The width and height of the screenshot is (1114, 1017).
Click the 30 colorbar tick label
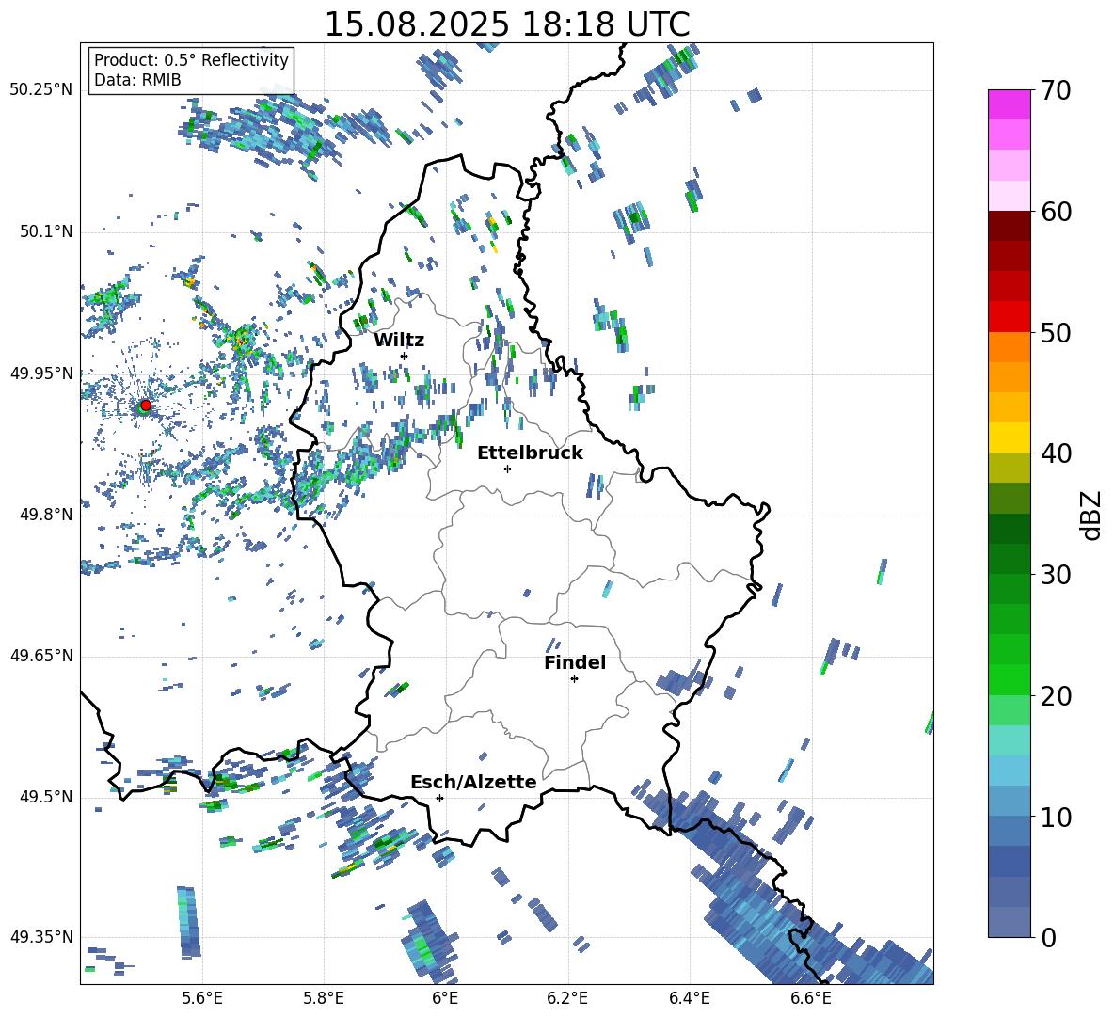1056,575
